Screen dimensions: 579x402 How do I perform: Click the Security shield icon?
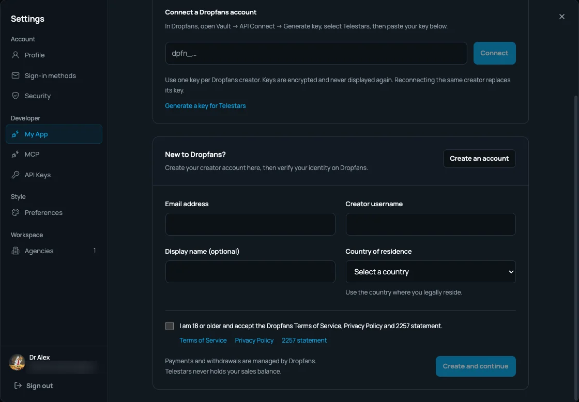[15, 96]
